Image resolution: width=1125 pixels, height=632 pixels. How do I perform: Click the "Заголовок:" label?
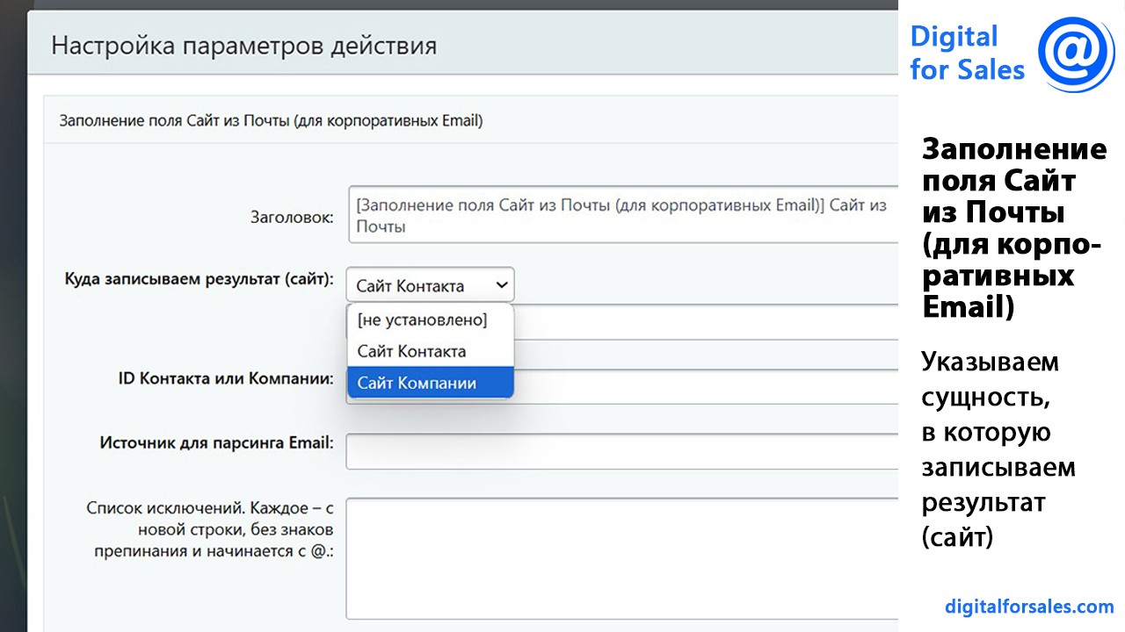tap(292, 217)
